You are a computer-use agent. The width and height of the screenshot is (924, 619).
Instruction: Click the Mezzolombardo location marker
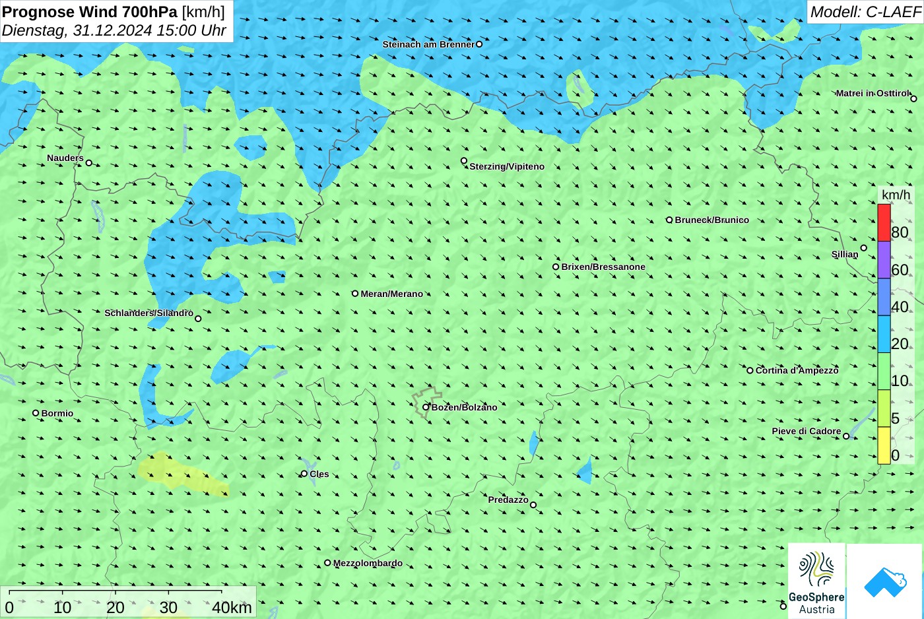[x=327, y=563]
